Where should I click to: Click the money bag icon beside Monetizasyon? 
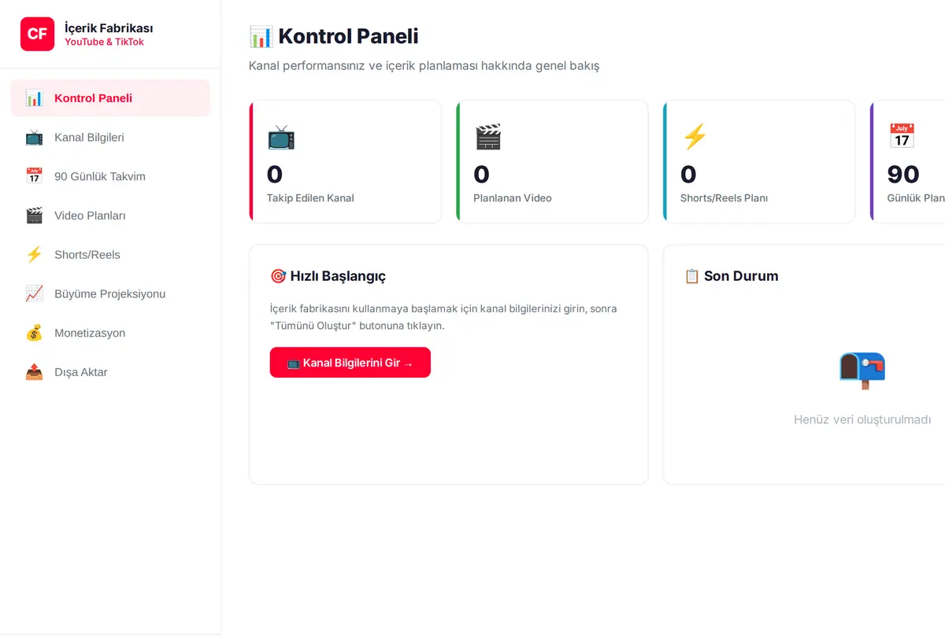34,333
